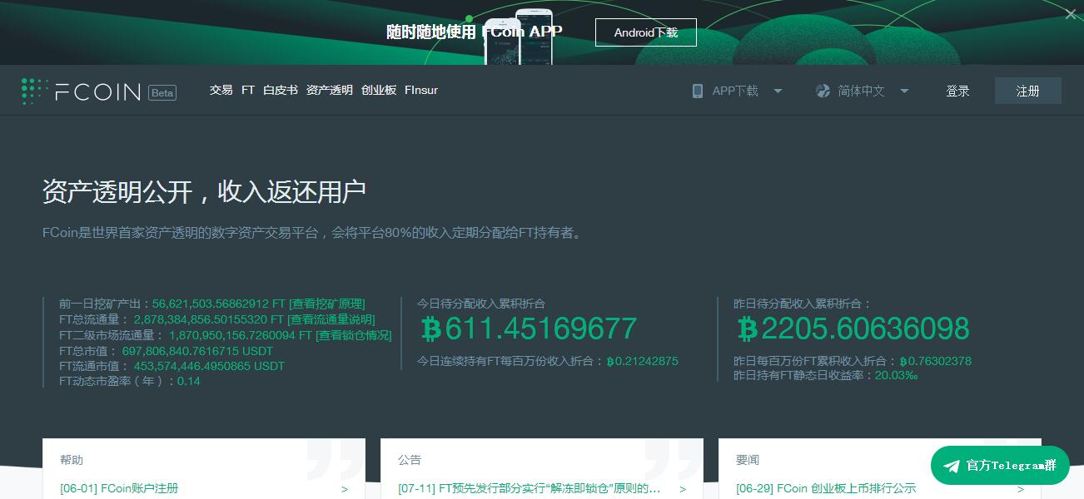
Task: Click the bitcoin icon before 2205.60636098
Action: 748,329
